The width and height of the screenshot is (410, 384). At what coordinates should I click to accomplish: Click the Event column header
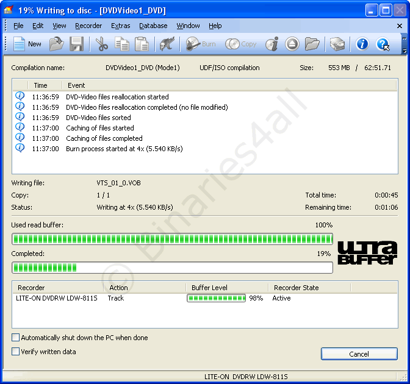pyautogui.click(x=229, y=85)
